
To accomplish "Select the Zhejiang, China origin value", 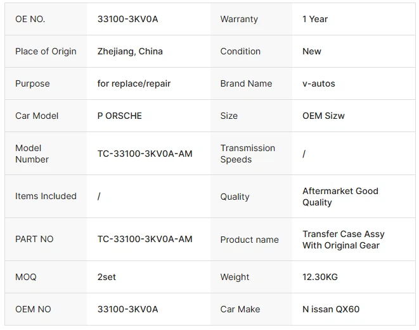I will [x=130, y=51].
